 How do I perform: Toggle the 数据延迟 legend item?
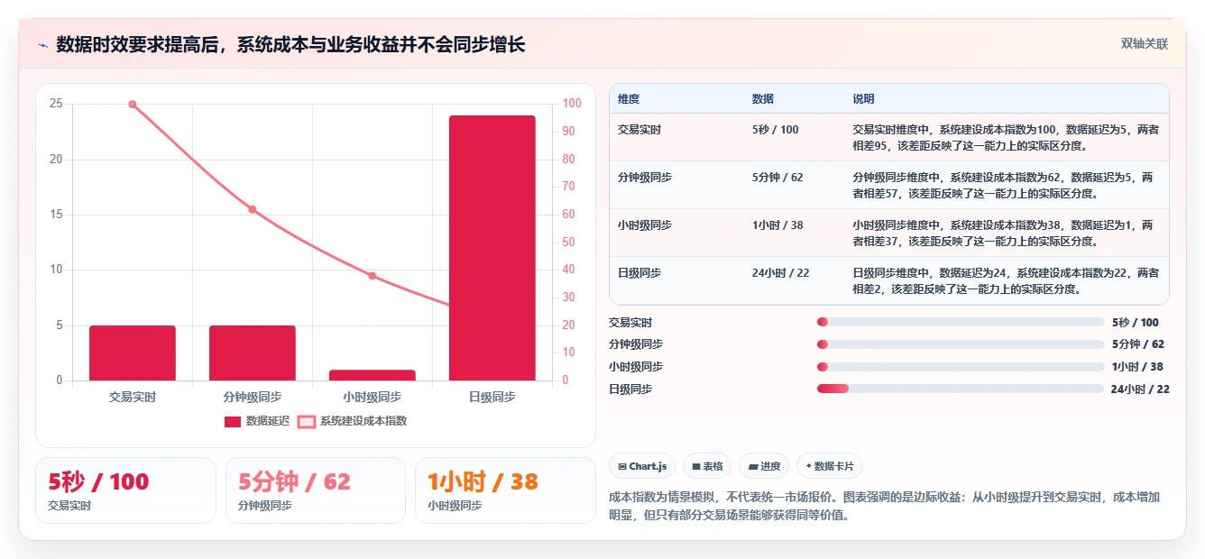257,421
